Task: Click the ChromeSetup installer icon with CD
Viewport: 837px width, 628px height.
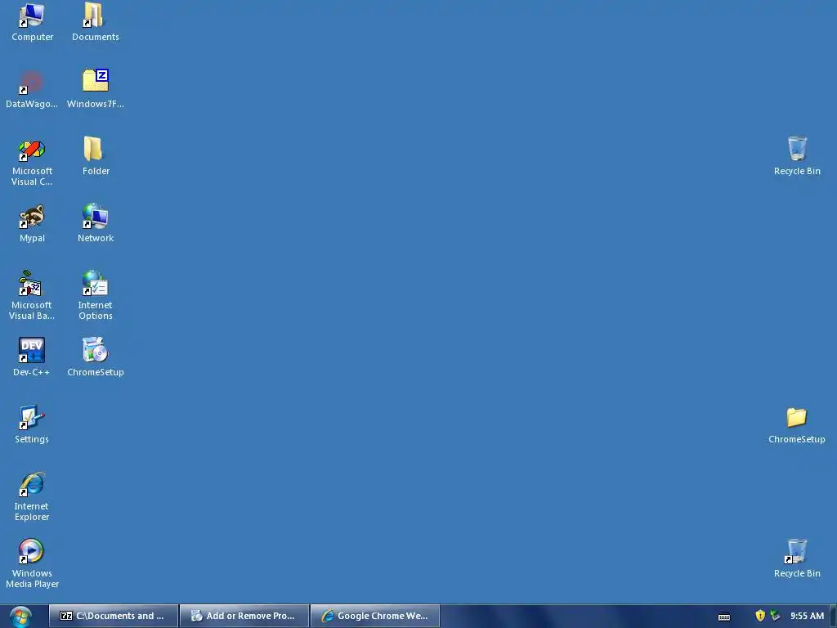Action: (96, 357)
